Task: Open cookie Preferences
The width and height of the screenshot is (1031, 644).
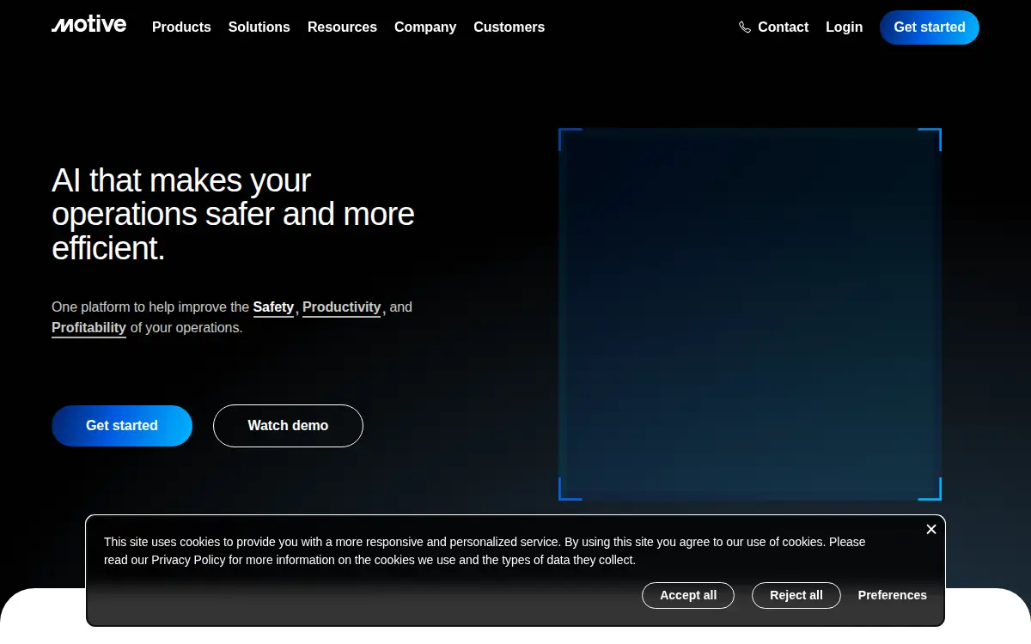Action: (893, 595)
